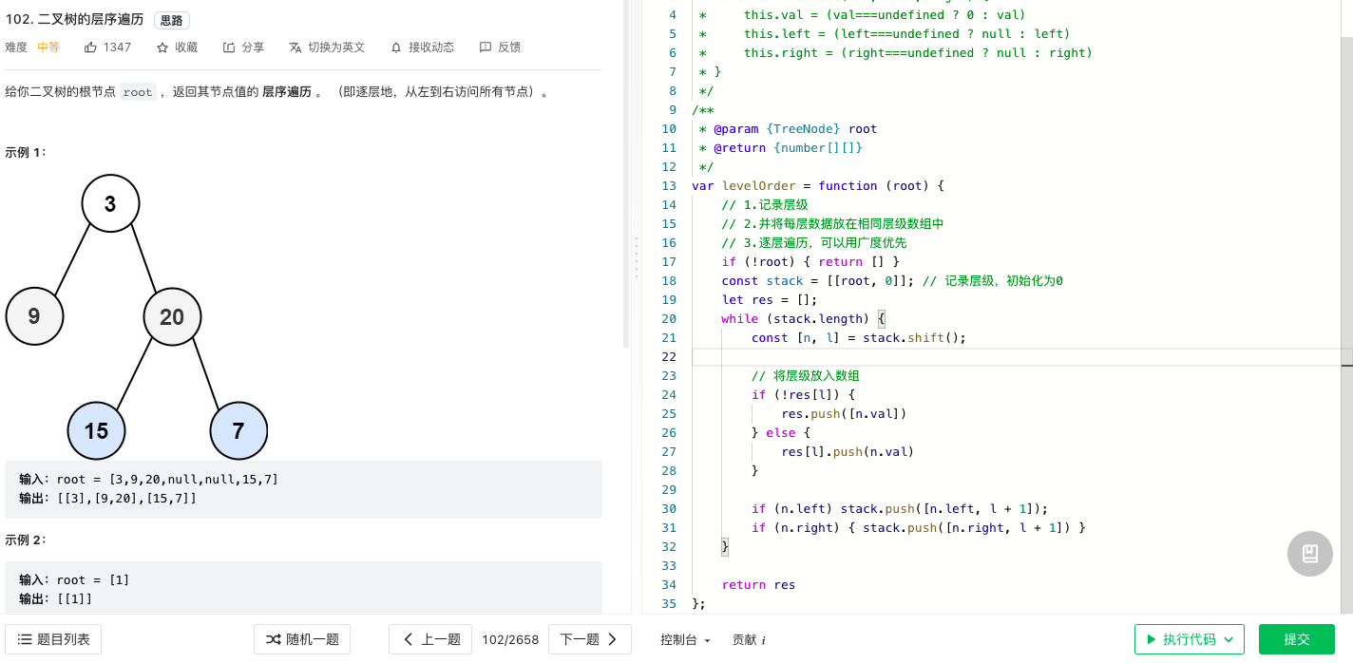This screenshot has height=663, width=1353.
Task: Click the thumbs-up like icon showing 1347
Action: click(x=91, y=47)
